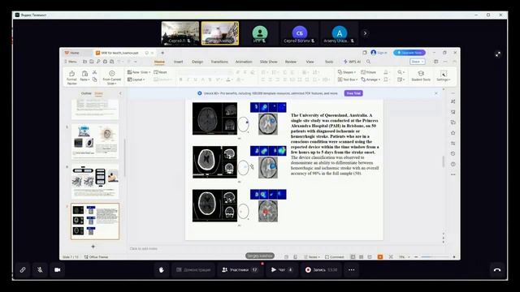Image resolution: width=520 pixels, height=292 pixels.
Task: Collapse the slide panel with the chevron
Action: click(x=120, y=93)
